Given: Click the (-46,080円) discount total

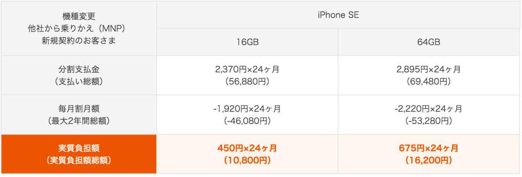Looking at the screenshot, I should [x=247, y=120].
